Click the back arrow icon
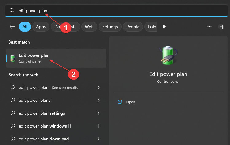The width and height of the screenshot is (230, 145). [12, 27]
